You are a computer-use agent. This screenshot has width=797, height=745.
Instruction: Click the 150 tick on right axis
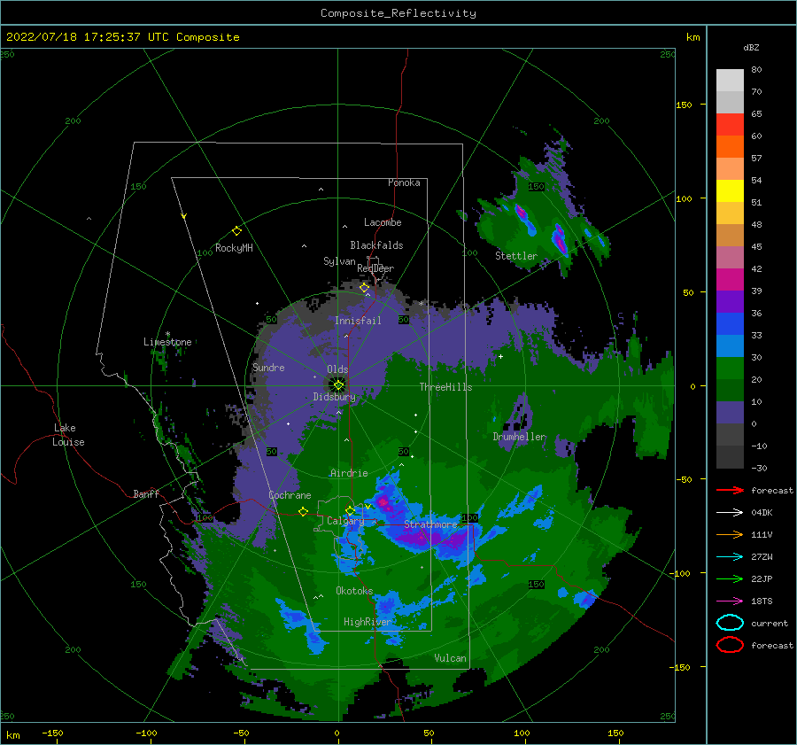(x=684, y=105)
